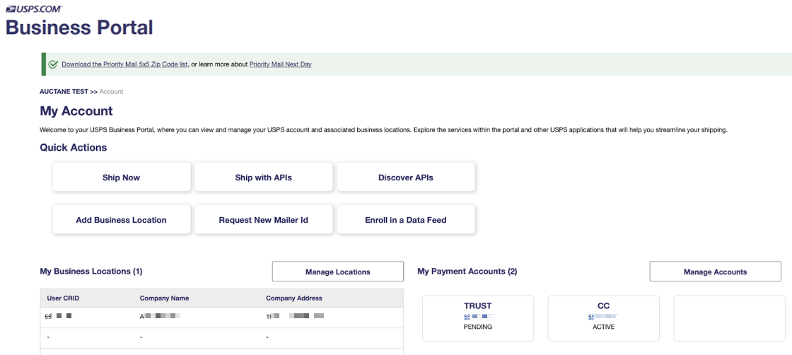Select the CC payment account card

pyautogui.click(x=604, y=318)
